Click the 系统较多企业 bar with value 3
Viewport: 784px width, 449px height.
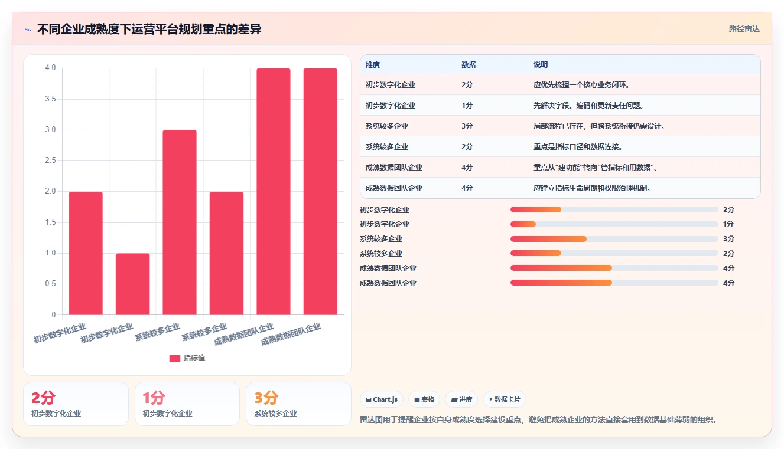click(x=180, y=222)
